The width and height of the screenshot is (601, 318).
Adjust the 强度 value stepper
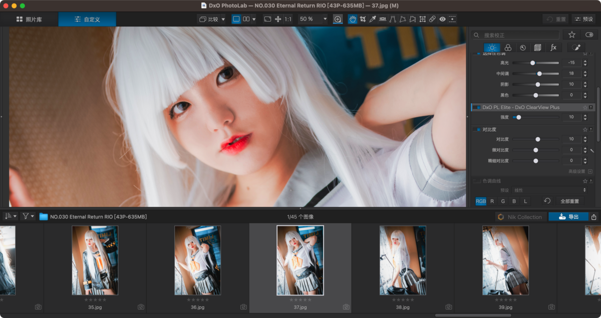[x=585, y=117]
